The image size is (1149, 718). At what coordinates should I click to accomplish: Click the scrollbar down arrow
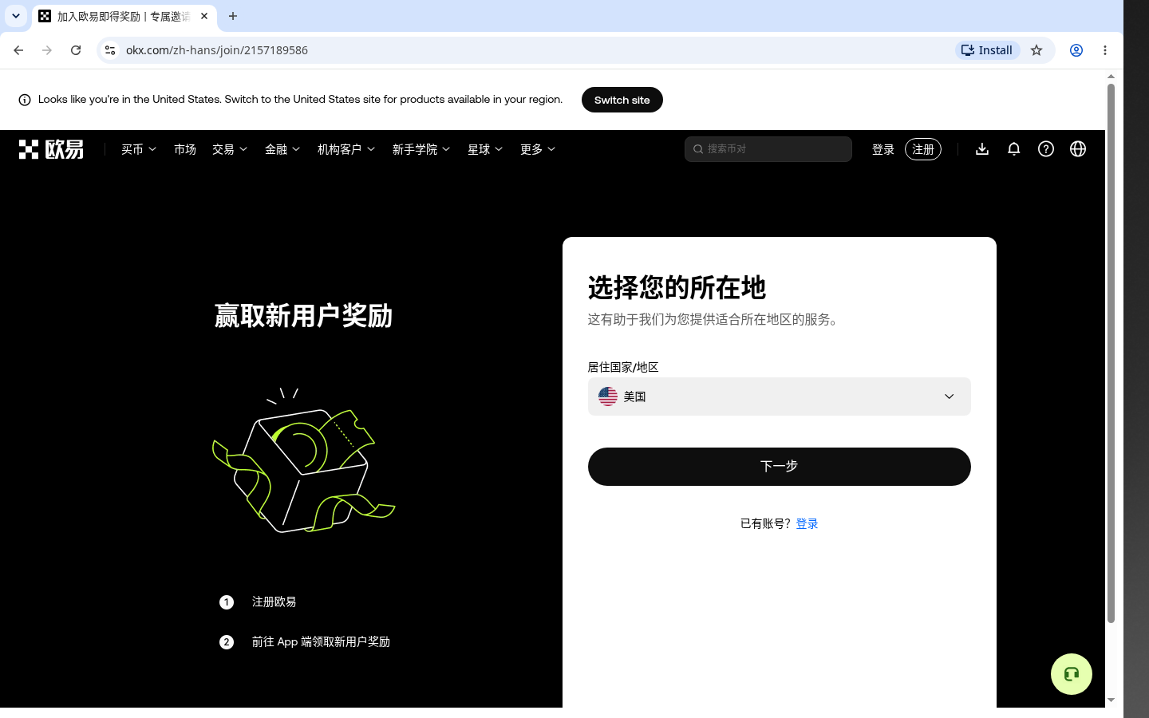1111,700
